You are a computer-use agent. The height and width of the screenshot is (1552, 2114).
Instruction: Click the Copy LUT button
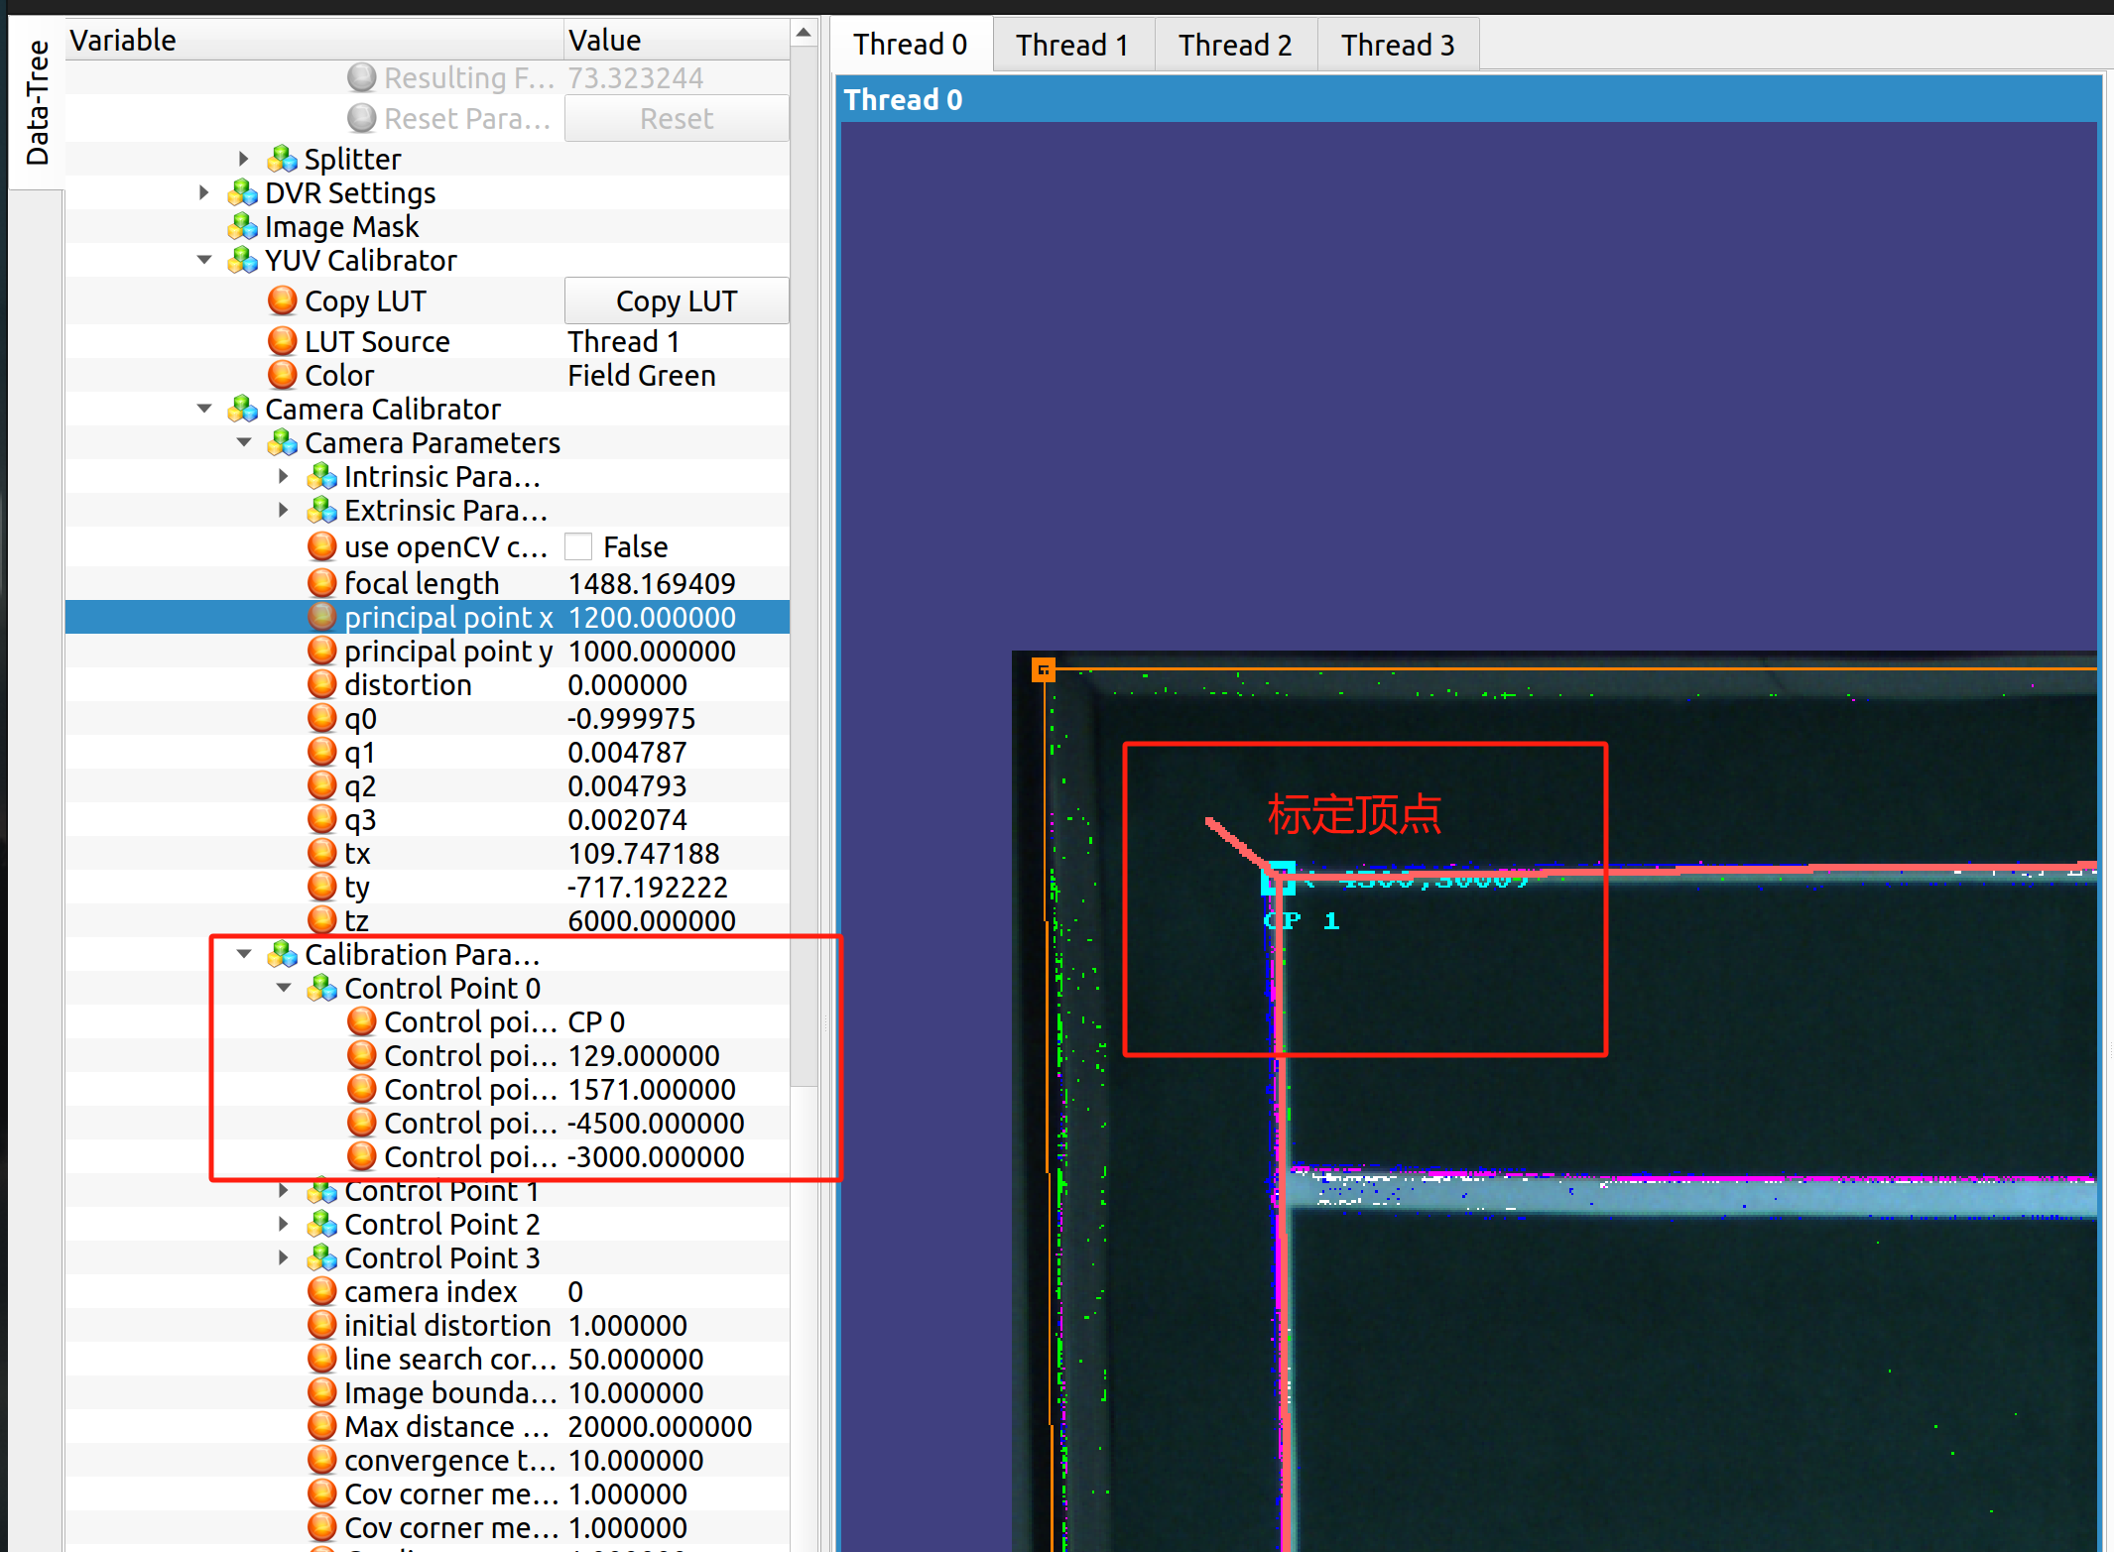[677, 300]
